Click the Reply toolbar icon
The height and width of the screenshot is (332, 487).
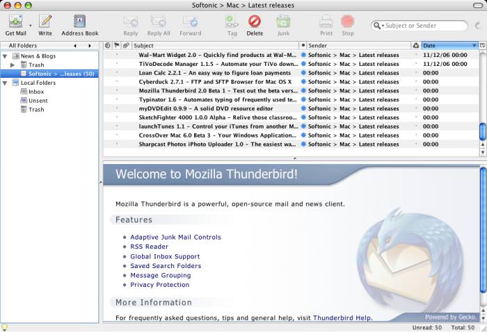pos(131,22)
